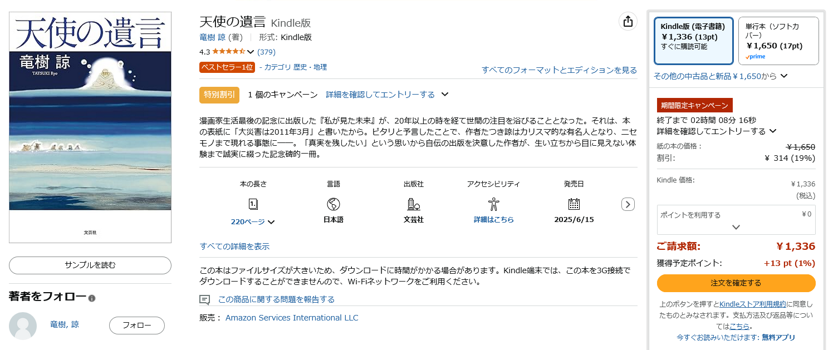Follow the author with フォロー button
This screenshot has height=350, width=838.
pyautogui.click(x=137, y=326)
